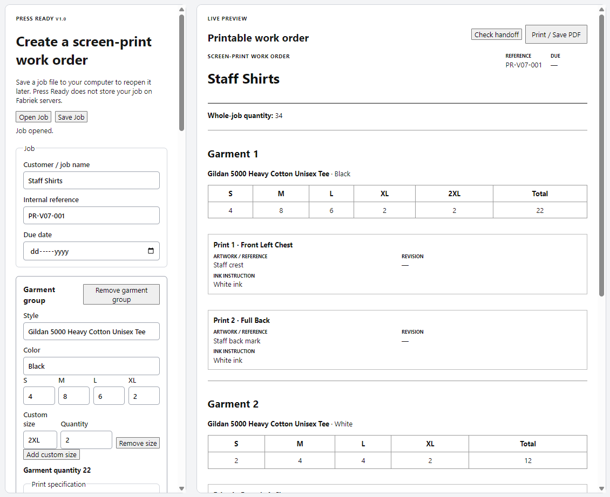The width and height of the screenshot is (610, 497).
Task: Click preview panel scroll up arrow
Action: (x=601, y=9)
